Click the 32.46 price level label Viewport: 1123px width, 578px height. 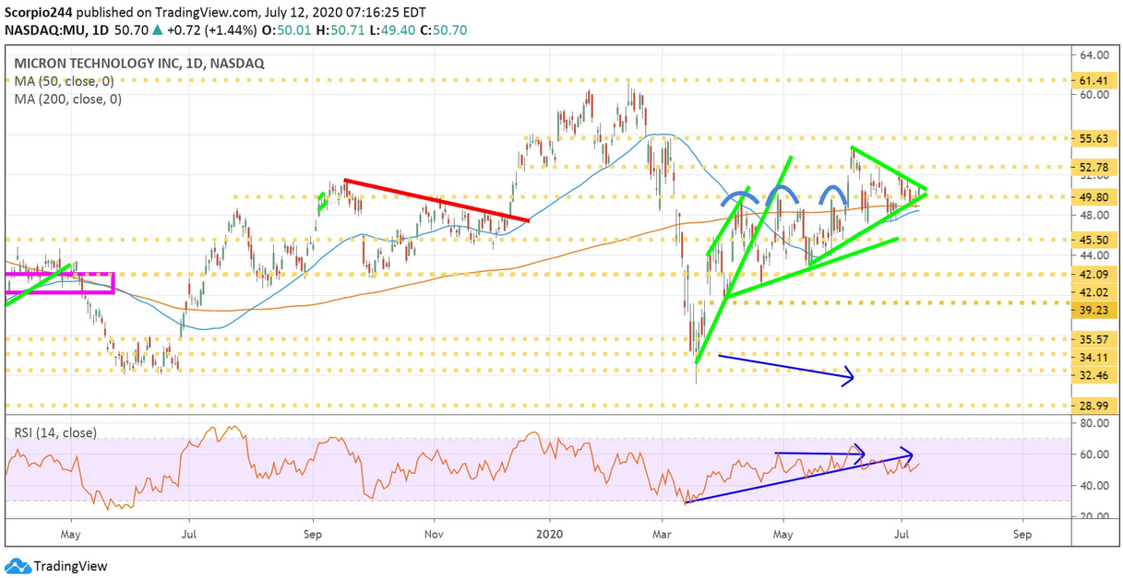pyautogui.click(x=1094, y=375)
